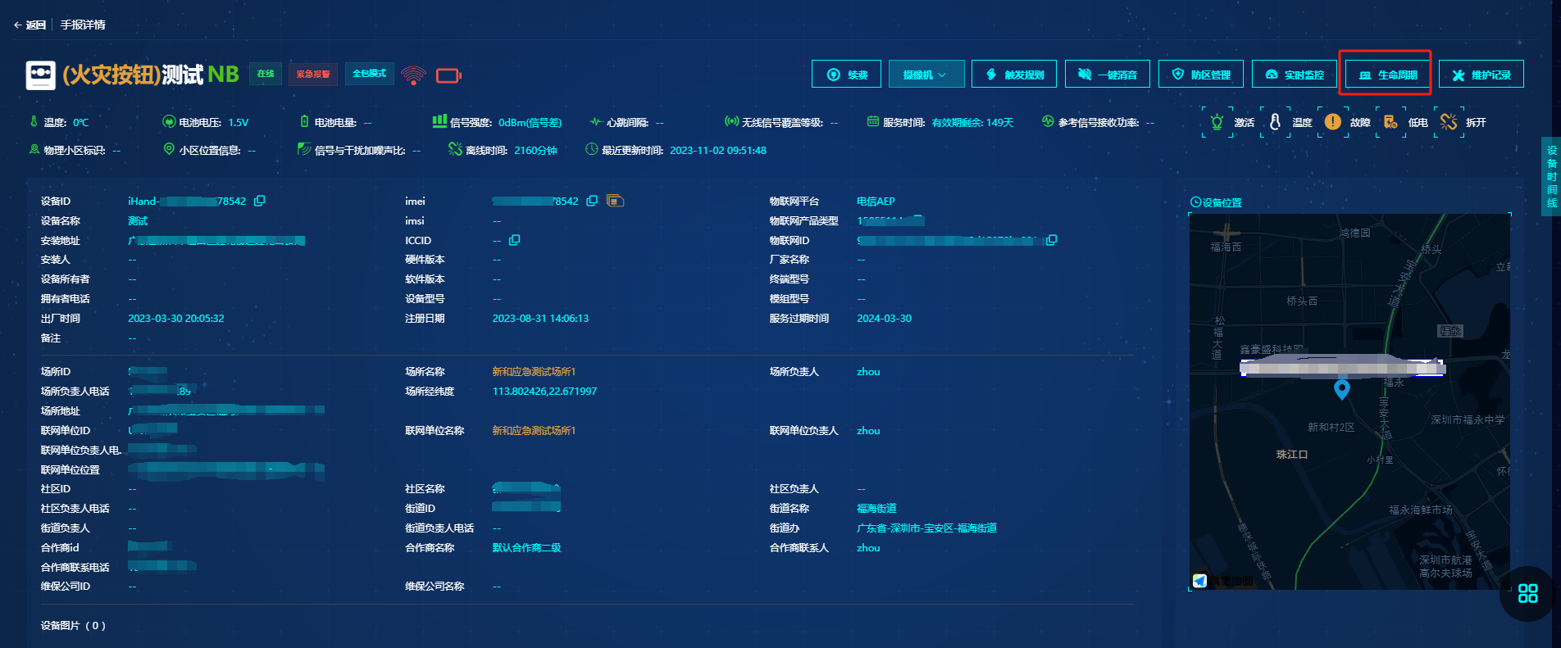The image size is (1561, 648).
Task: Copy the 物联网ID value
Action: pos(1052,240)
